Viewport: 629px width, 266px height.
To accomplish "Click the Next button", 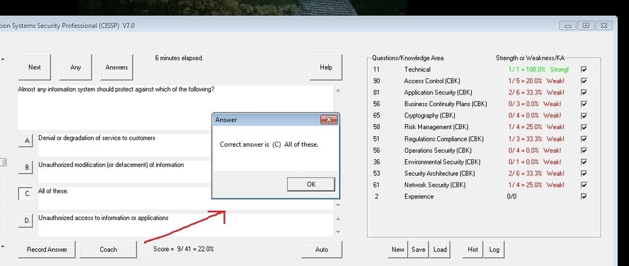I will tap(35, 67).
